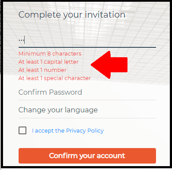The height and width of the screenshot is (170, 172).
Task: Click the red arrow annotation graphic
Action: coord(109,65)
